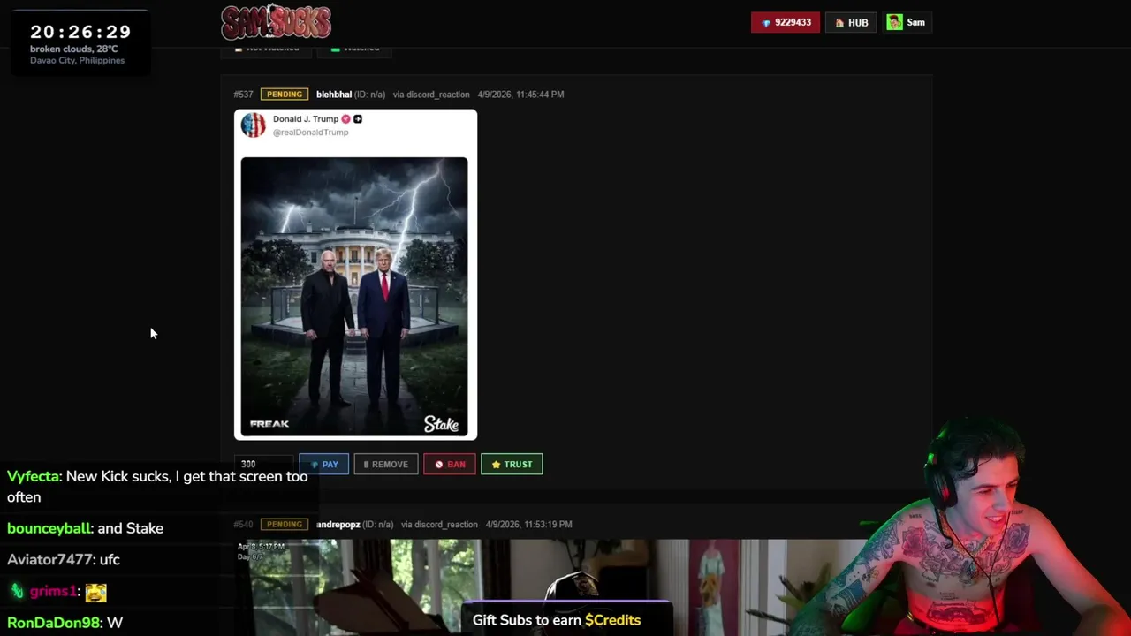
Task: Click the Vyfecta chat username
Action: [34, 477]
